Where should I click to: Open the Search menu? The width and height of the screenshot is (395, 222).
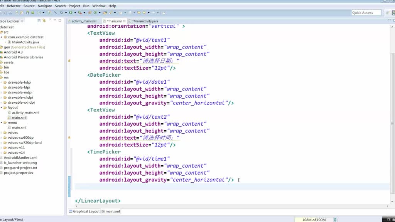60,6
